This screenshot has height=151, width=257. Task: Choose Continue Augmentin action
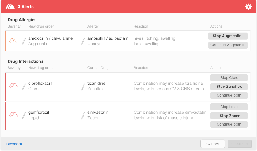[228, 45]
